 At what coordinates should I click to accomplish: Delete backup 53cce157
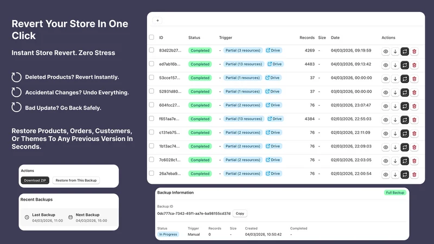tap(414, 79)
